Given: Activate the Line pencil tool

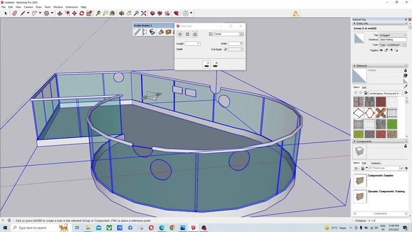Looking at the screenshot, I should click(23, 13).
